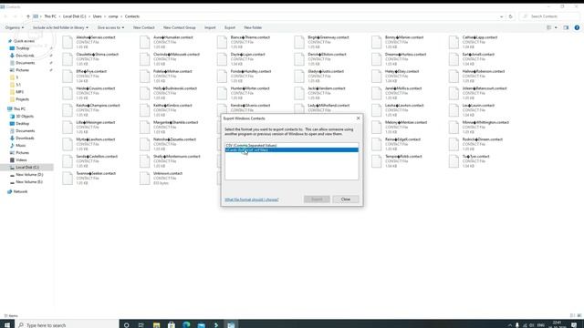Select New Volume (E:) in navigation pane
This screenshot has height=328, width=584.
(29, 182)
